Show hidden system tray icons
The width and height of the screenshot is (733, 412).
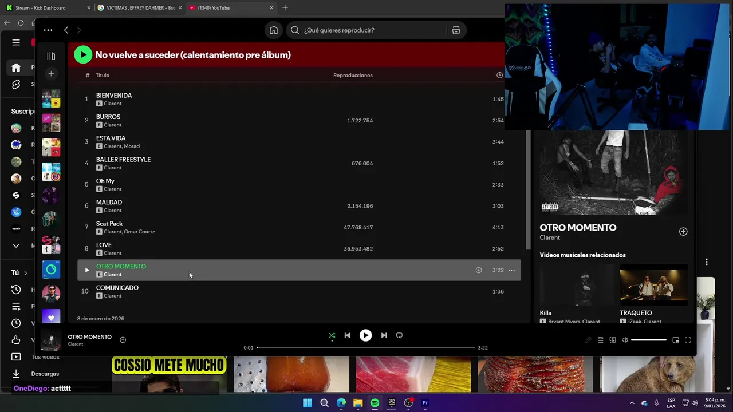[x=632, y=403]
